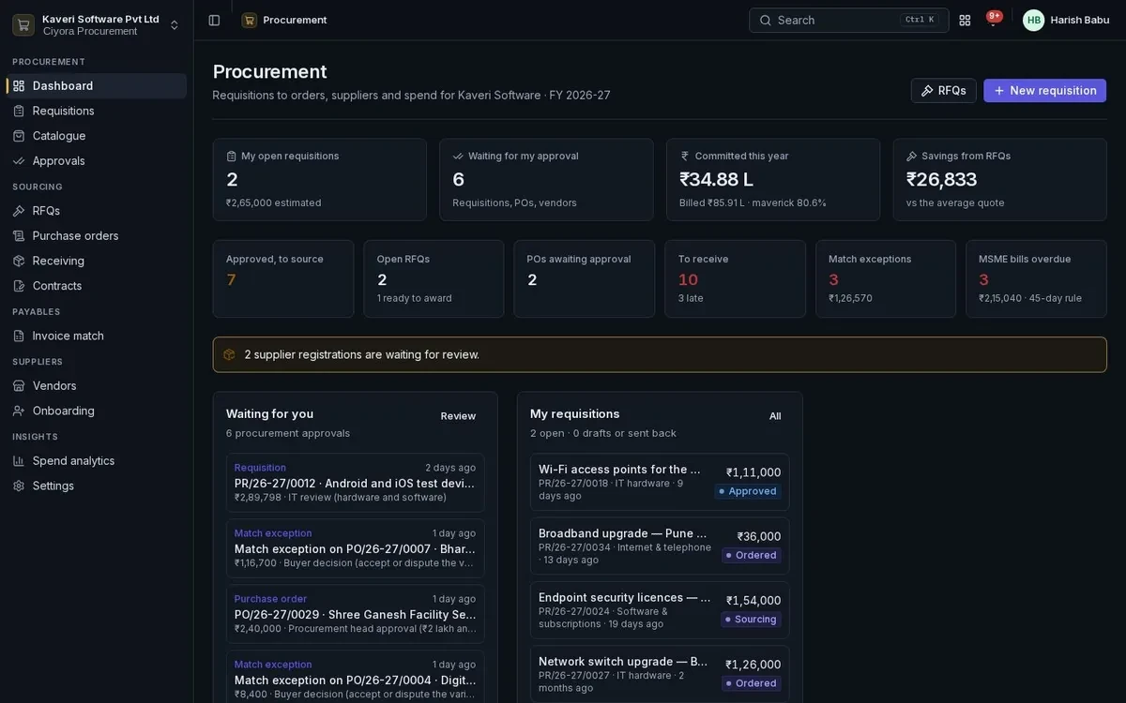Image resolution: width=1126 pixels, height=703 pixels.
Task: Open Network switch upgrade requisition
Action: click(x=660, y=674)
